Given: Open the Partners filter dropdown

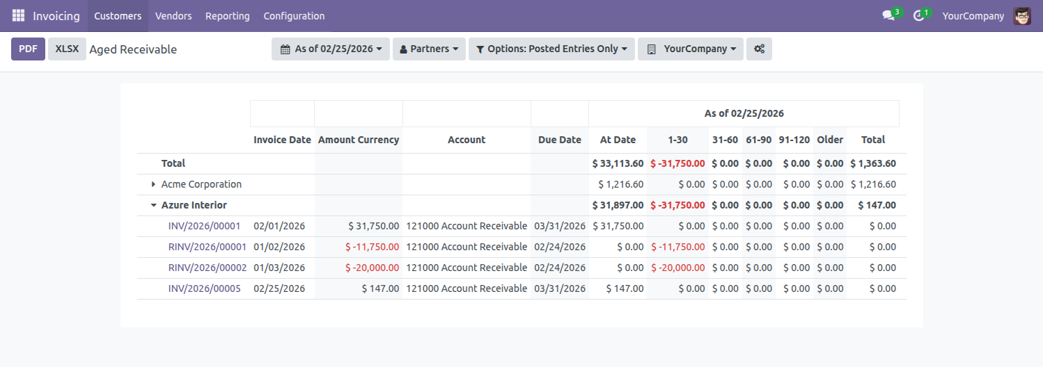Looking at the screenshot, I should [x=429, y=49].
